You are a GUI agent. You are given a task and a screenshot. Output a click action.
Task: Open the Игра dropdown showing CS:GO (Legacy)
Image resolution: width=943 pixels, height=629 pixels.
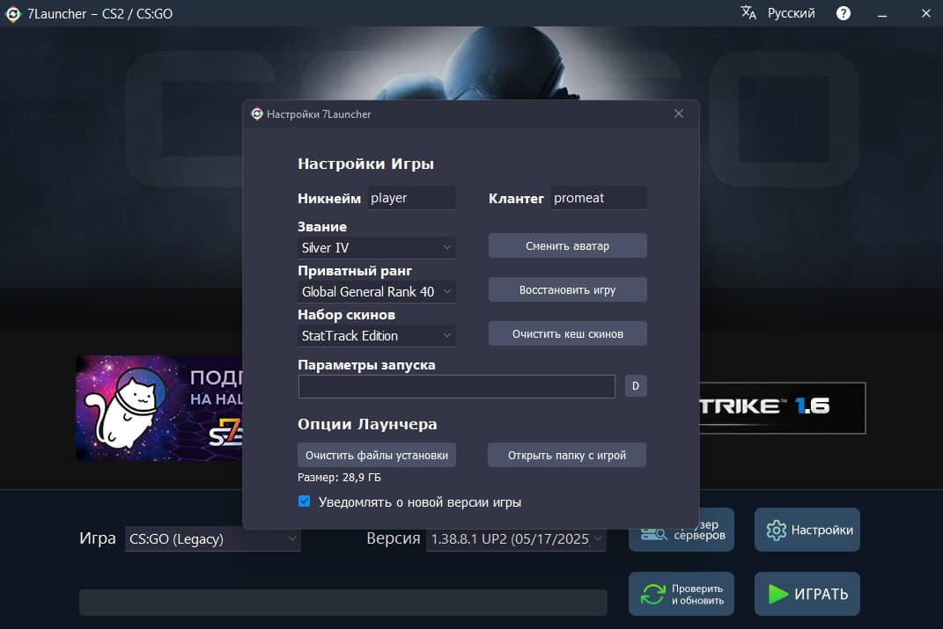tap(213, 538)
